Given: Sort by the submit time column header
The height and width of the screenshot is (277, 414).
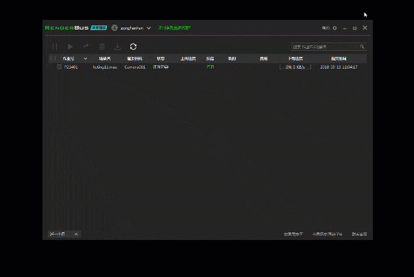Looking at the screenshot, I should pos(339,59).
